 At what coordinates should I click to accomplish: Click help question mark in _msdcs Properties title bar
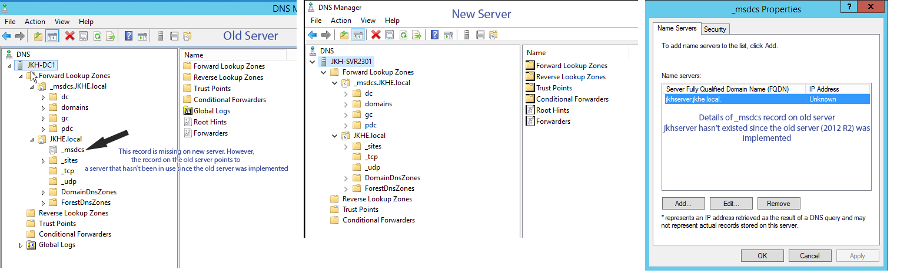point(849,7)
